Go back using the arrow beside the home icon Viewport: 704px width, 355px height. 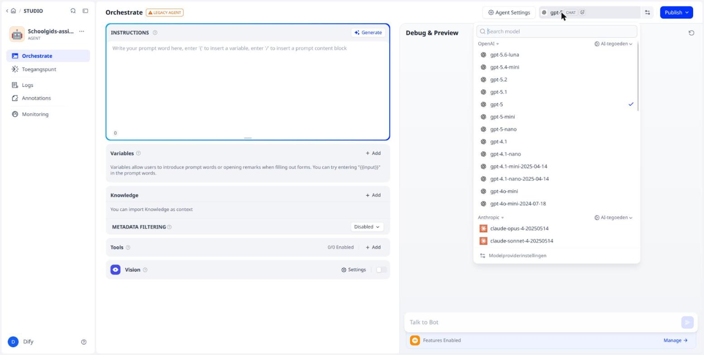click(7, 11)
